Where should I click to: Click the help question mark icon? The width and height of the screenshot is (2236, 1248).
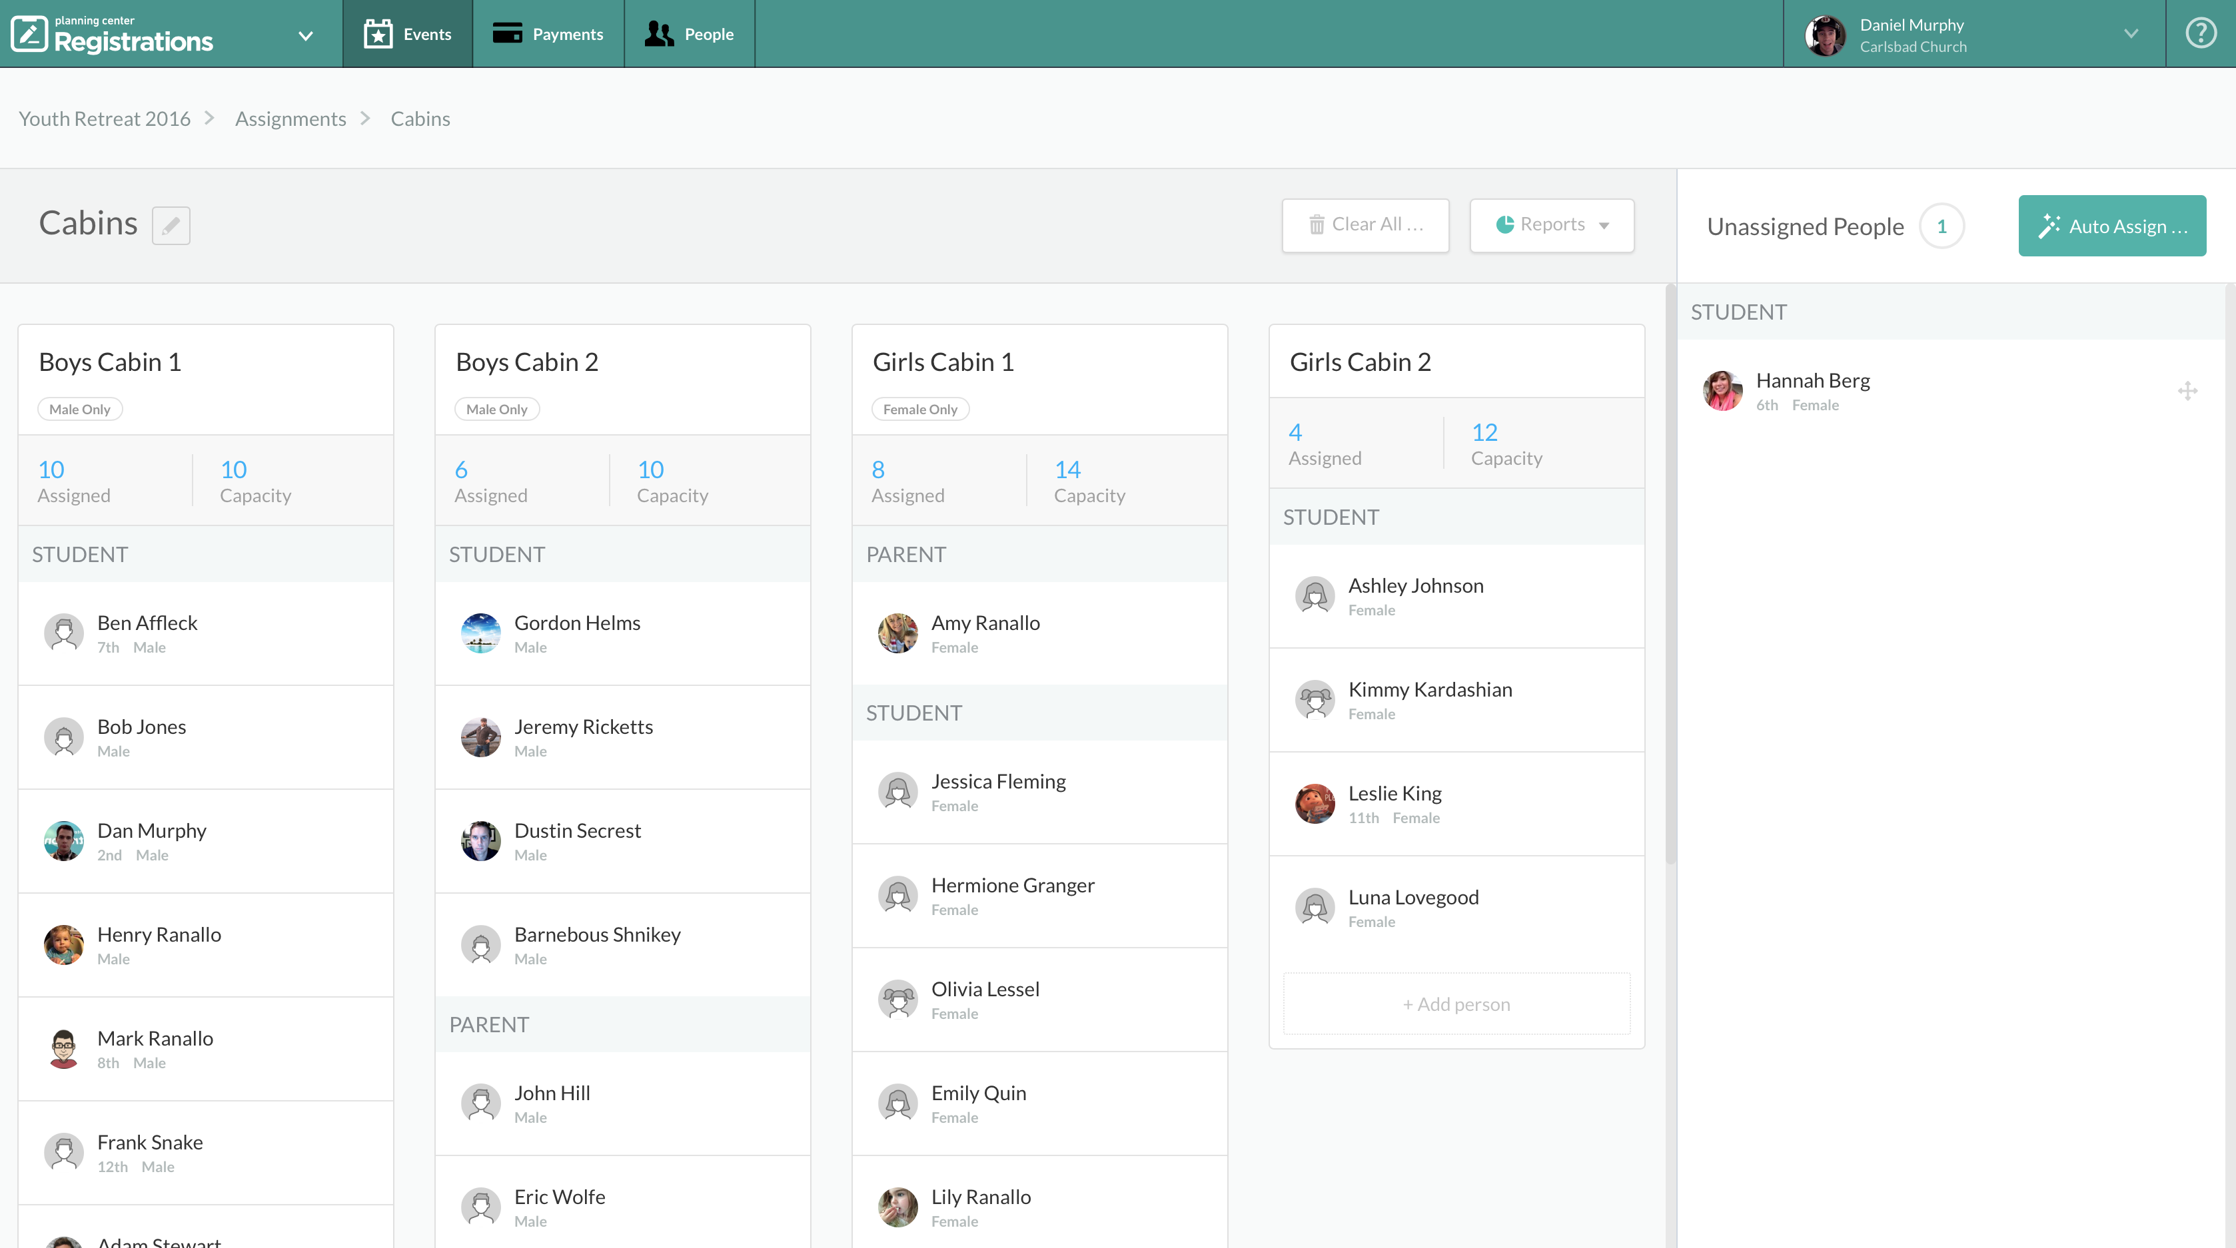pyautogui.click(x=2201, y=34)
